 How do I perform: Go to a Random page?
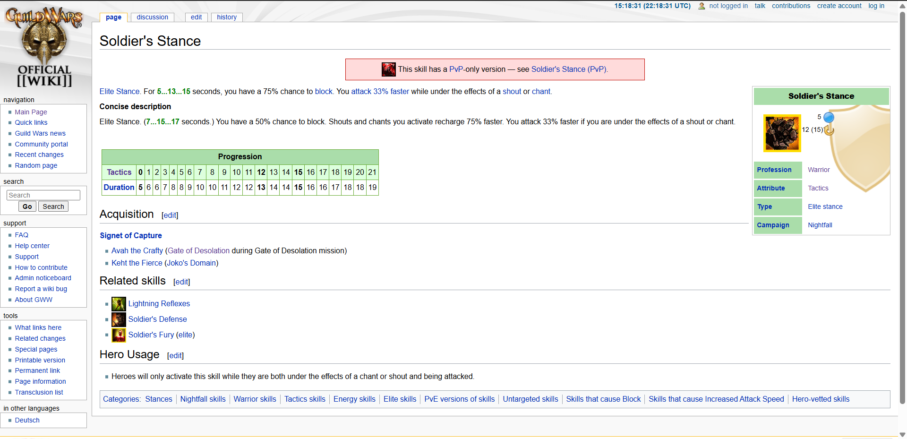point(36,165)
